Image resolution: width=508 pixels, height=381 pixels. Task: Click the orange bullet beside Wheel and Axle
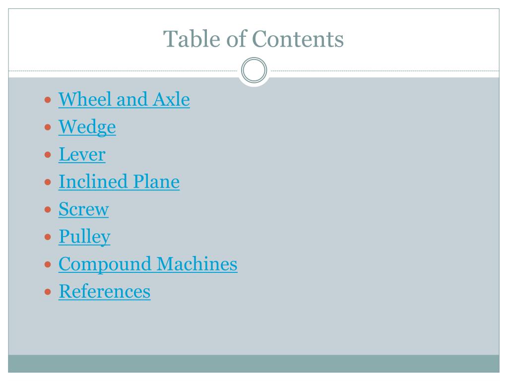tap(48, 99)
